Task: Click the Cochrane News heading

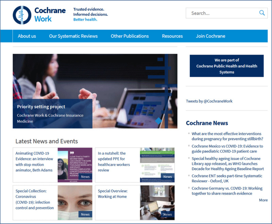Action: (x=207, y=123)
